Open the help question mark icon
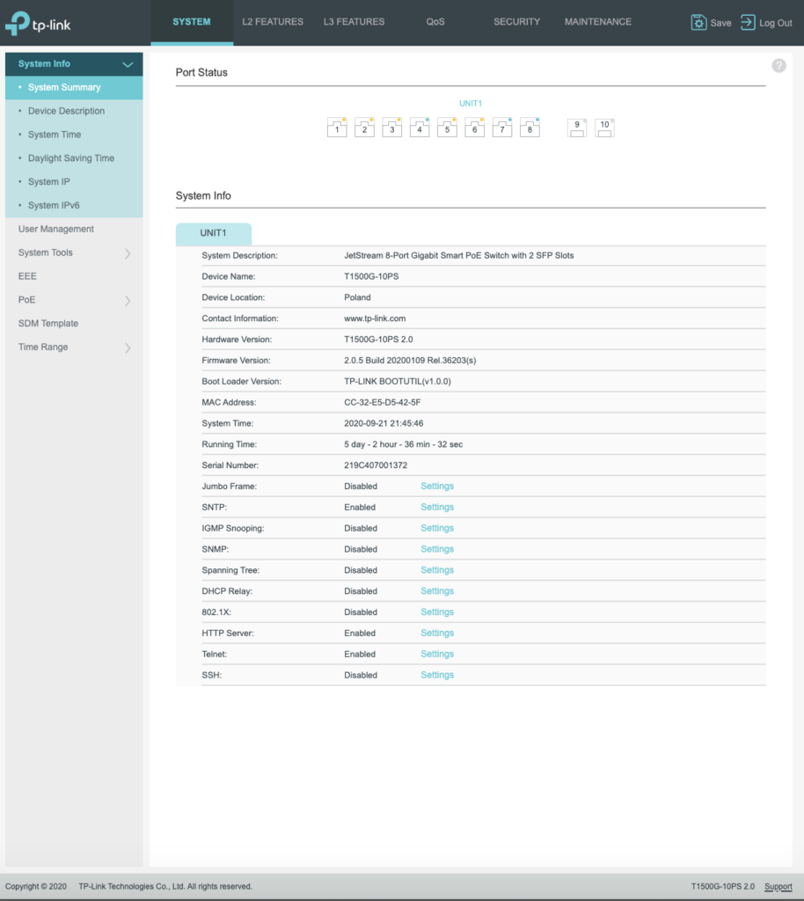Screen dimensions: 804x901 778,66
